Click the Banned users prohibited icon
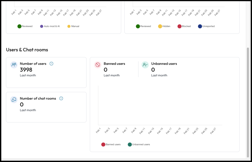Viewport: 252px width, 162px height. tap(98, 65)
